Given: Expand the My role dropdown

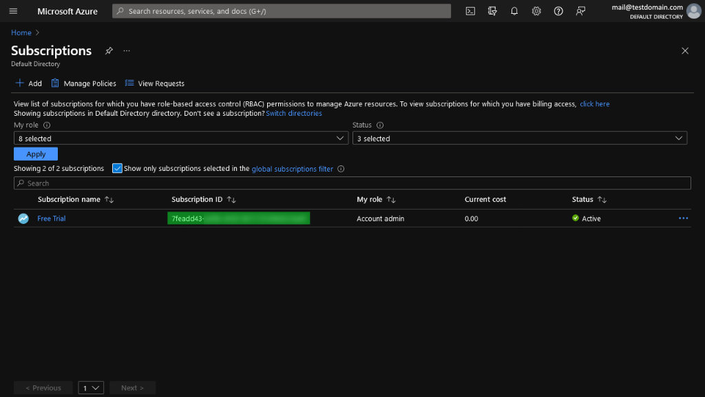Looking at the screenshot, I should pyautogui.click(x=181, y=138).
